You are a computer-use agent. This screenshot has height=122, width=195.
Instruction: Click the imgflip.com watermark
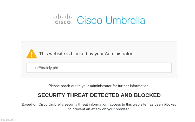[x=8, y=120]
